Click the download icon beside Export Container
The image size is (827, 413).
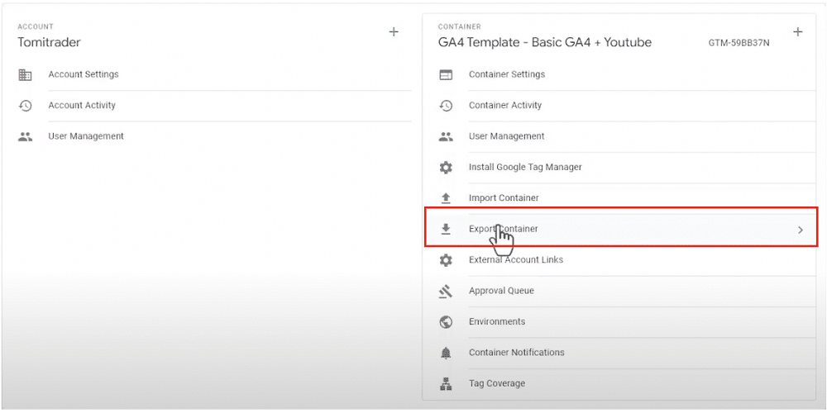click(x=446, y=229)
